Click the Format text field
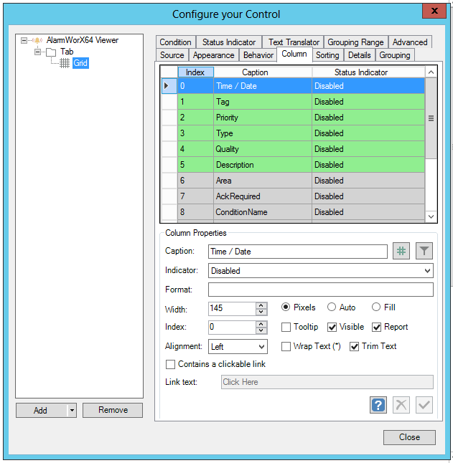The height and width of the screenshot is (463, 453). 321,290
